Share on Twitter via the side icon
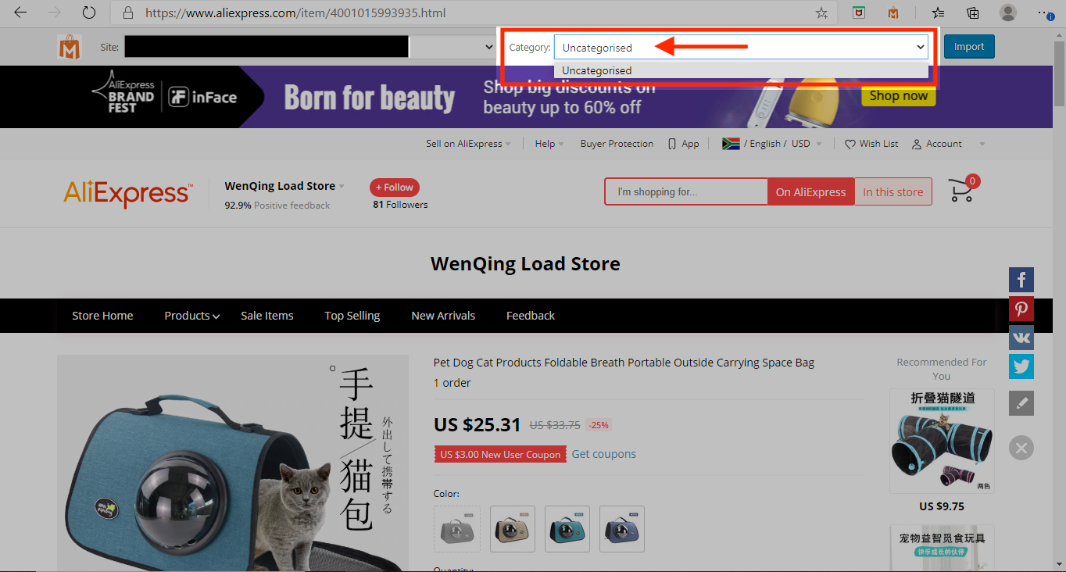 point(1021,366)
